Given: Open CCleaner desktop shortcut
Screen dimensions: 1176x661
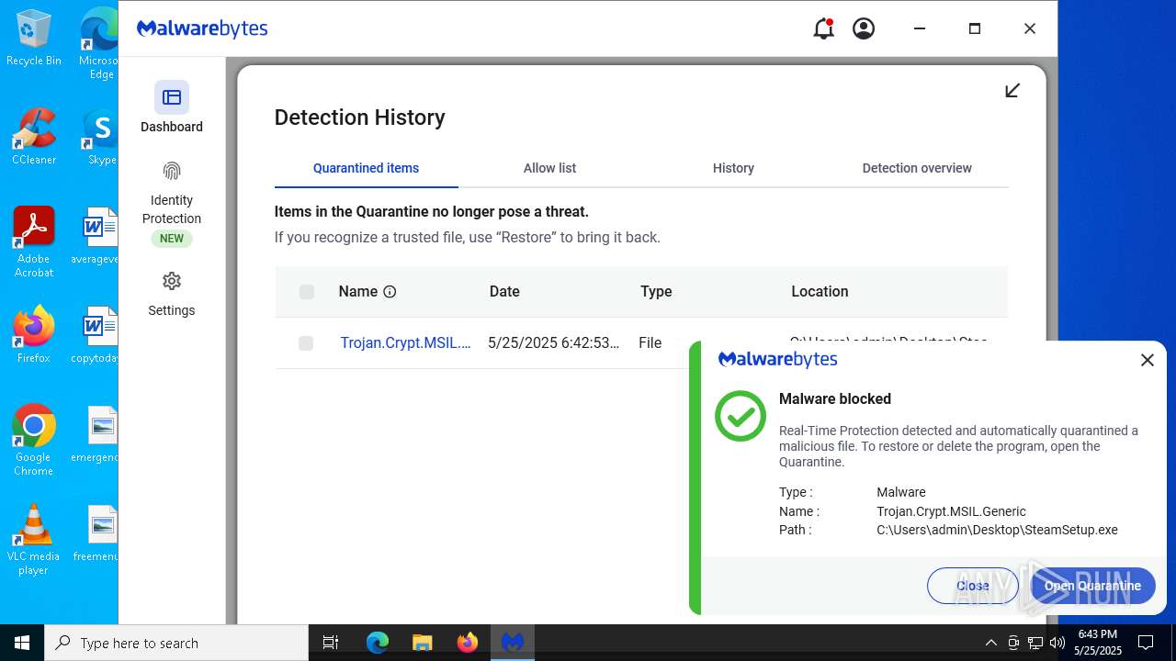Looking at the screenshot, I should [x=34, y=137].
